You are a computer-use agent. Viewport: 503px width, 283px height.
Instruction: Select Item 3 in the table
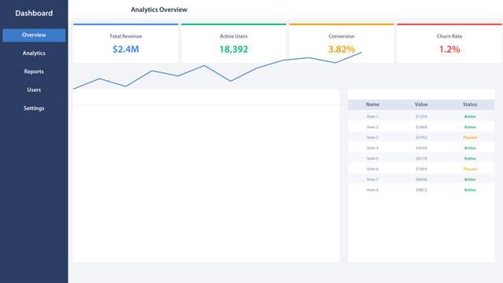point(372,138)
